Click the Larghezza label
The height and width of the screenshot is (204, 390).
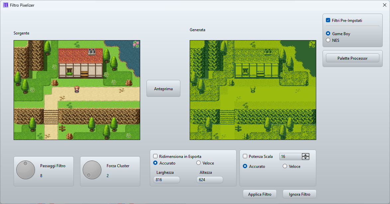click(x=165, y=172)
